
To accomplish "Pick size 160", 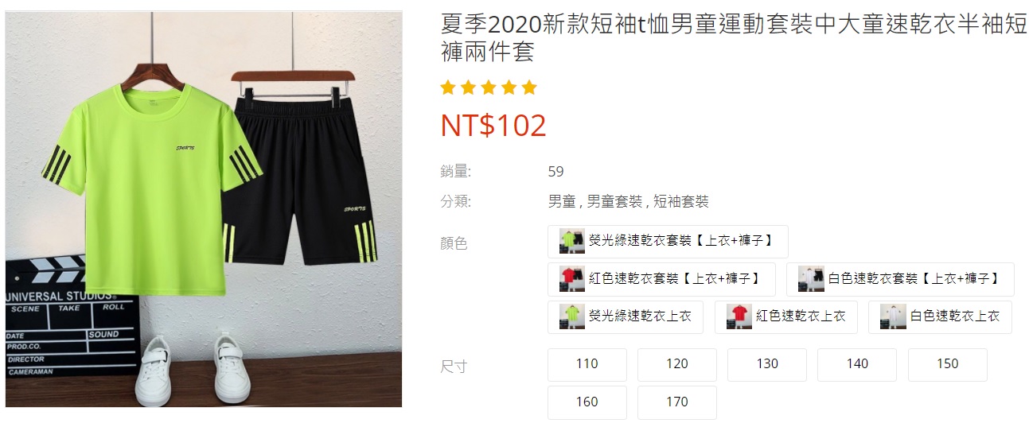I will click(x=587, y=402).
